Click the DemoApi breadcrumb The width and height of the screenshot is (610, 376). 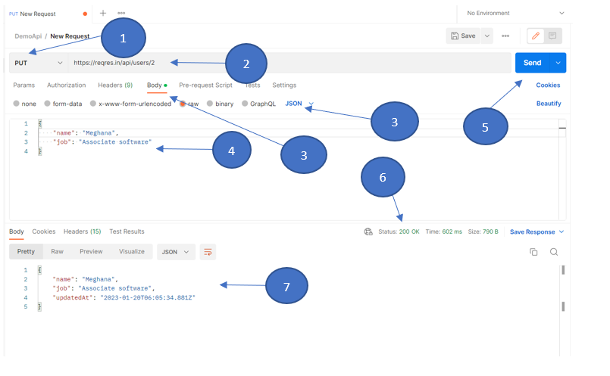coord(28,36)
